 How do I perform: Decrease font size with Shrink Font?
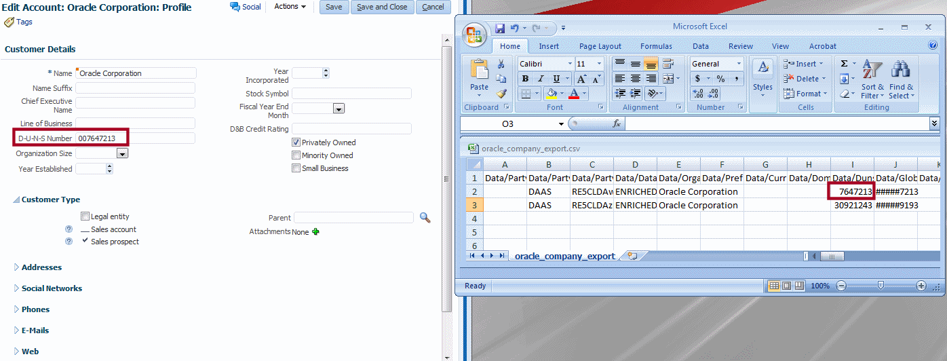[596, 79]
